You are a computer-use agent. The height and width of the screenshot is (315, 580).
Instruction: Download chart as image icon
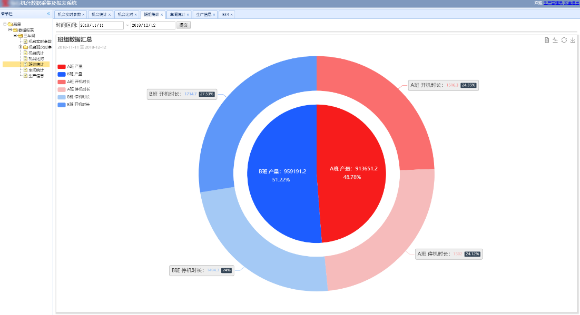click(573, 40)
